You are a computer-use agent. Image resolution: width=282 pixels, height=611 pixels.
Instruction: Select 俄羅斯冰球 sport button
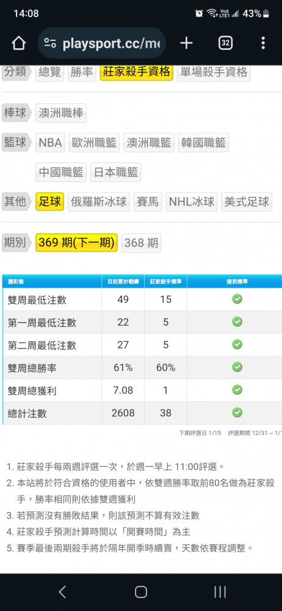point(99,202)
